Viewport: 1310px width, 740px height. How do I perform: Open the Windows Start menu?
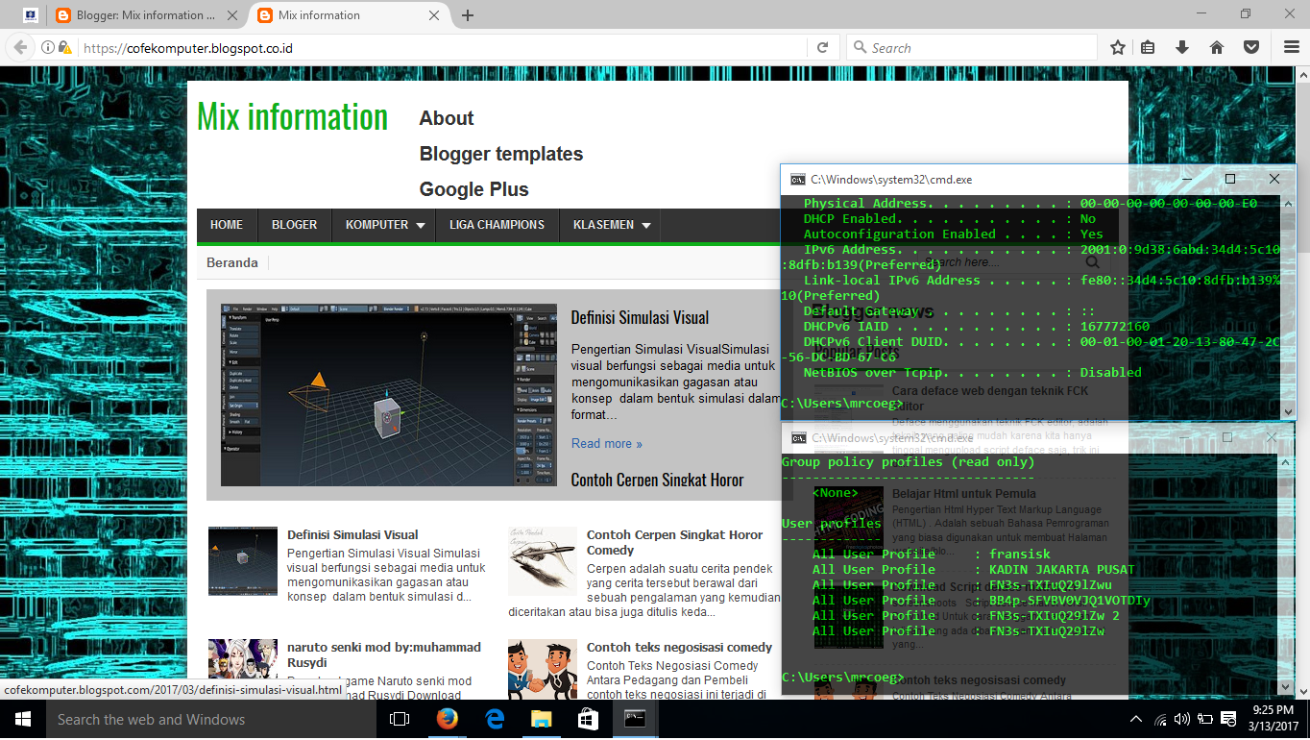23,719
